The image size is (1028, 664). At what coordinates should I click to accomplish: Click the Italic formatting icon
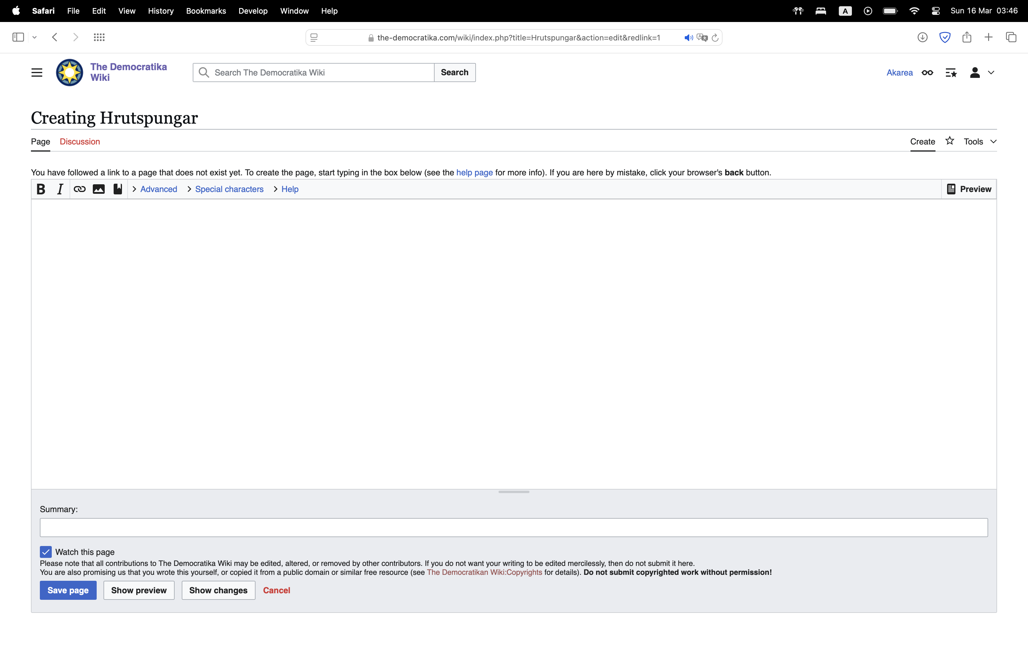(60, 189)
